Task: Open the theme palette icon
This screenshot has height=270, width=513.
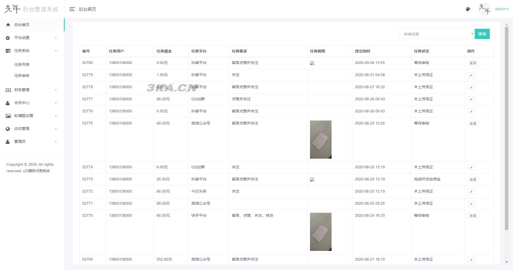Action: (x=468, y=9)
